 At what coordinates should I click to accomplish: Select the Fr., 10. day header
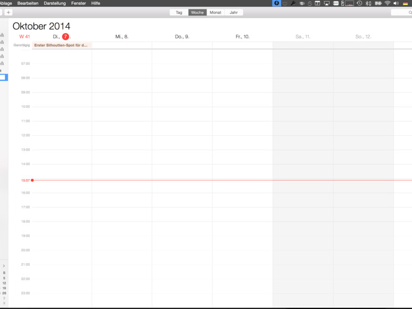242,36
